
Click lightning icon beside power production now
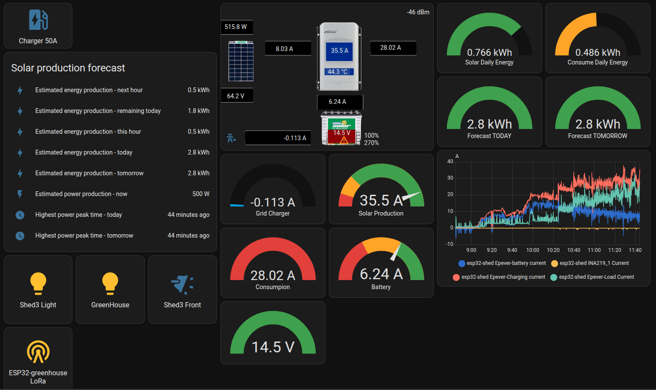pyautogui.click(x=20, y=194)
